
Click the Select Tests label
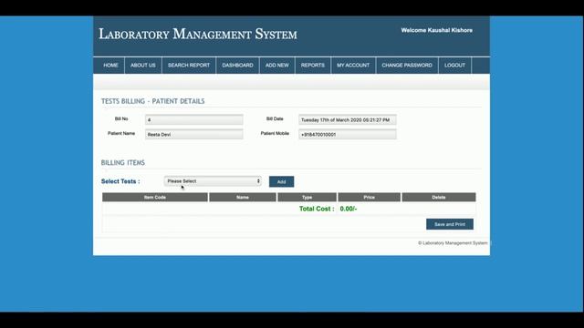pos(120,181)
